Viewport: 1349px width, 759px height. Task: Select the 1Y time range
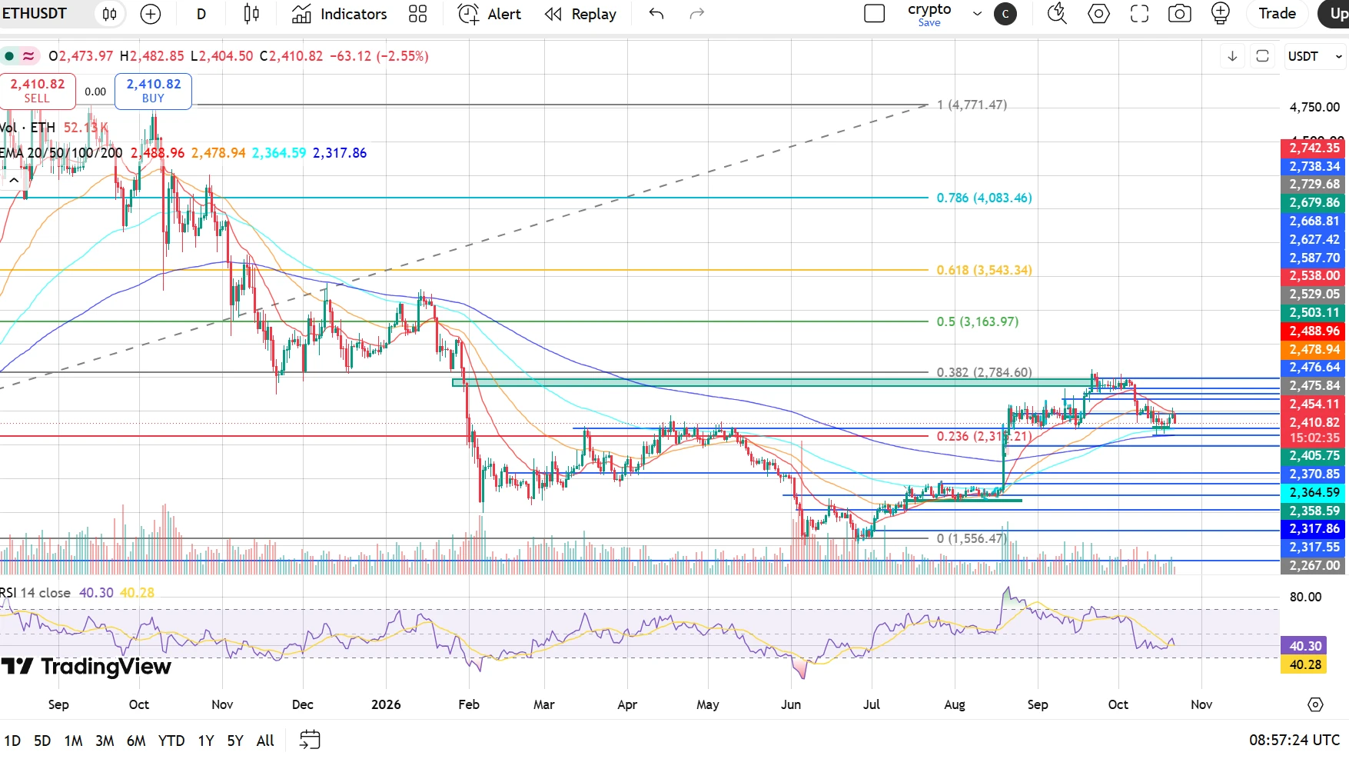click(206, 741)
